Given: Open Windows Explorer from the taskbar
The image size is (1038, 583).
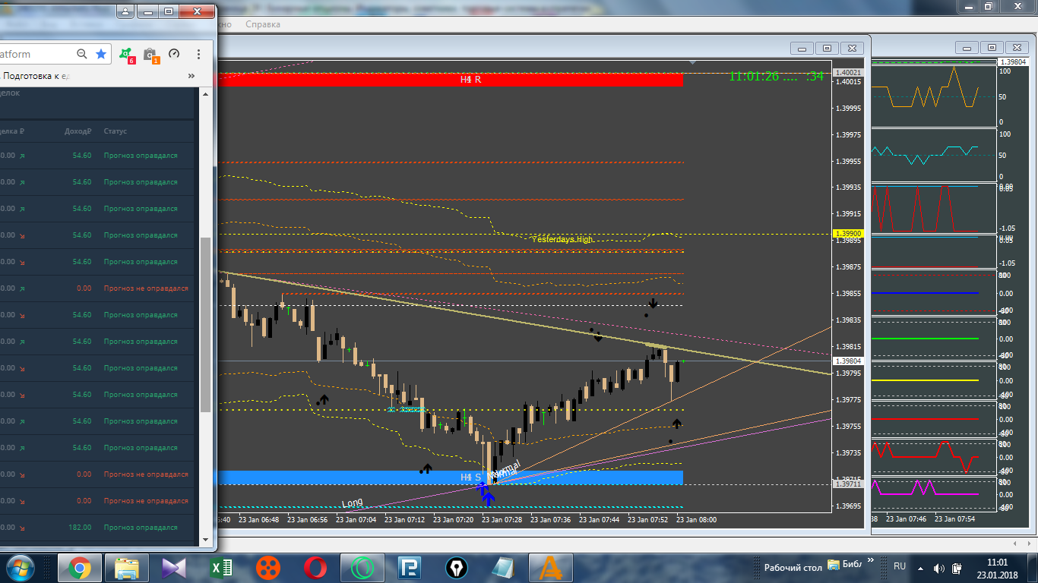Looking at the screenshot, I should (x=127, y=567).
